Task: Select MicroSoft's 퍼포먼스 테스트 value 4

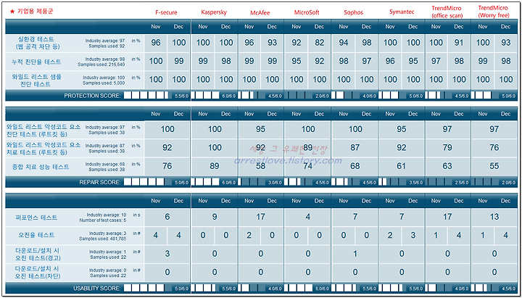Action: coord(307,217)
